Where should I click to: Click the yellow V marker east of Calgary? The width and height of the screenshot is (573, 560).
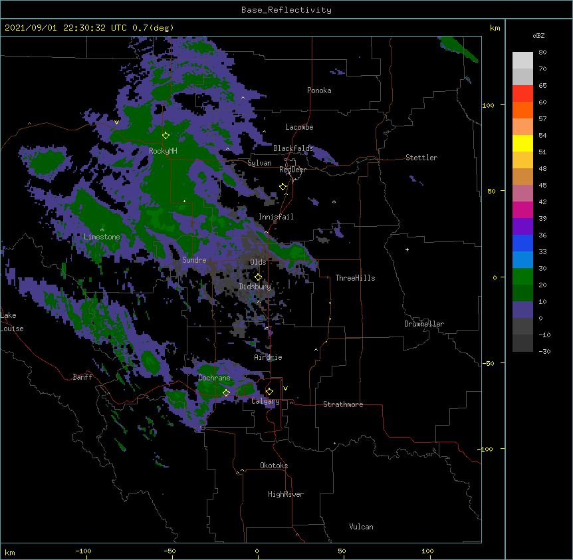(x=285, y=388)
